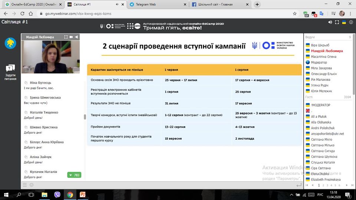Mute the presenter video speaker

click(76, 37)
